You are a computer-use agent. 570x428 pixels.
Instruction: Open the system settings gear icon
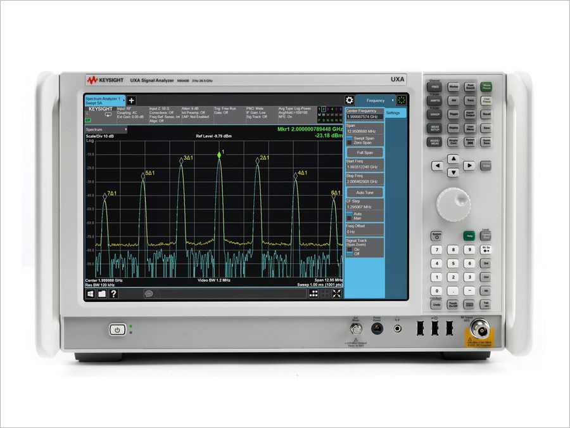(x=350, y=100)
